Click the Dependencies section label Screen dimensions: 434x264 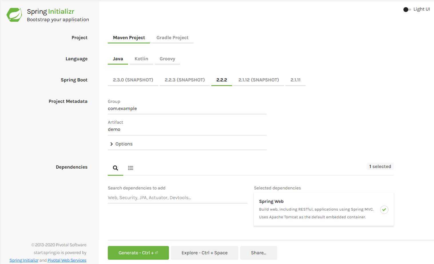[x=72, y=167]
